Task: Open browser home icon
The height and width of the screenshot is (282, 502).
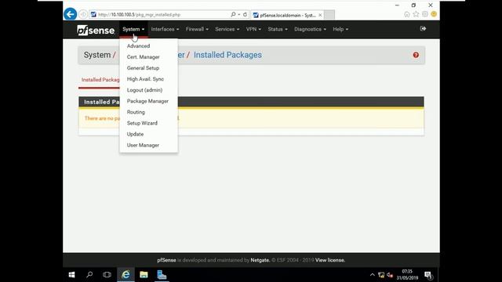Action: tap(406, 14)
